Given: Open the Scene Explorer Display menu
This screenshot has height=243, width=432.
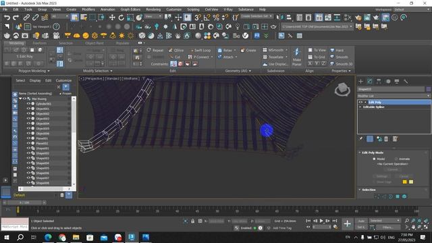Looking at the screenshot, I should point(35,80).
